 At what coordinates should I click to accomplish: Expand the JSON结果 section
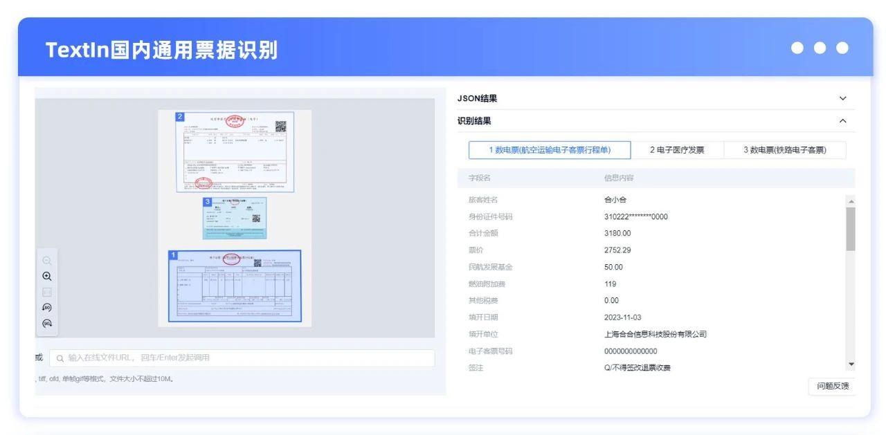pyautogui.click(x=842, y=99)
